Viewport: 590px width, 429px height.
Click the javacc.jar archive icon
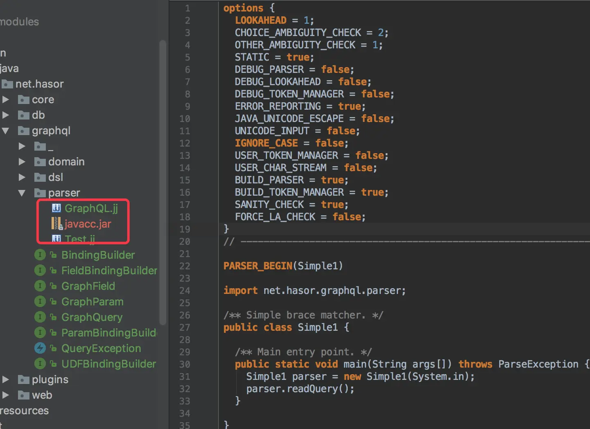point(57,224)
